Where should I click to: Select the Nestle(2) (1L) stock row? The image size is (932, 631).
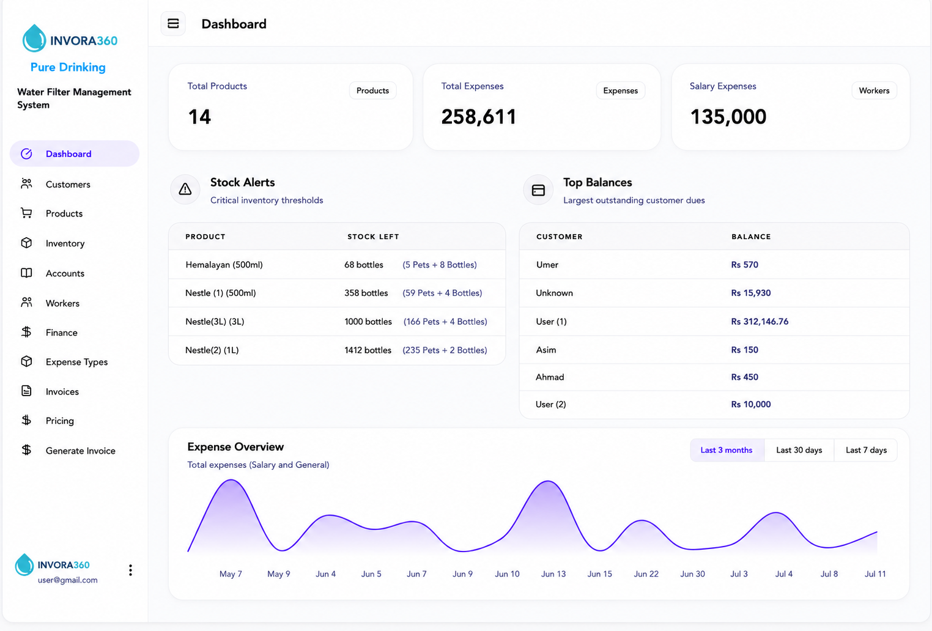coord(337,350)
